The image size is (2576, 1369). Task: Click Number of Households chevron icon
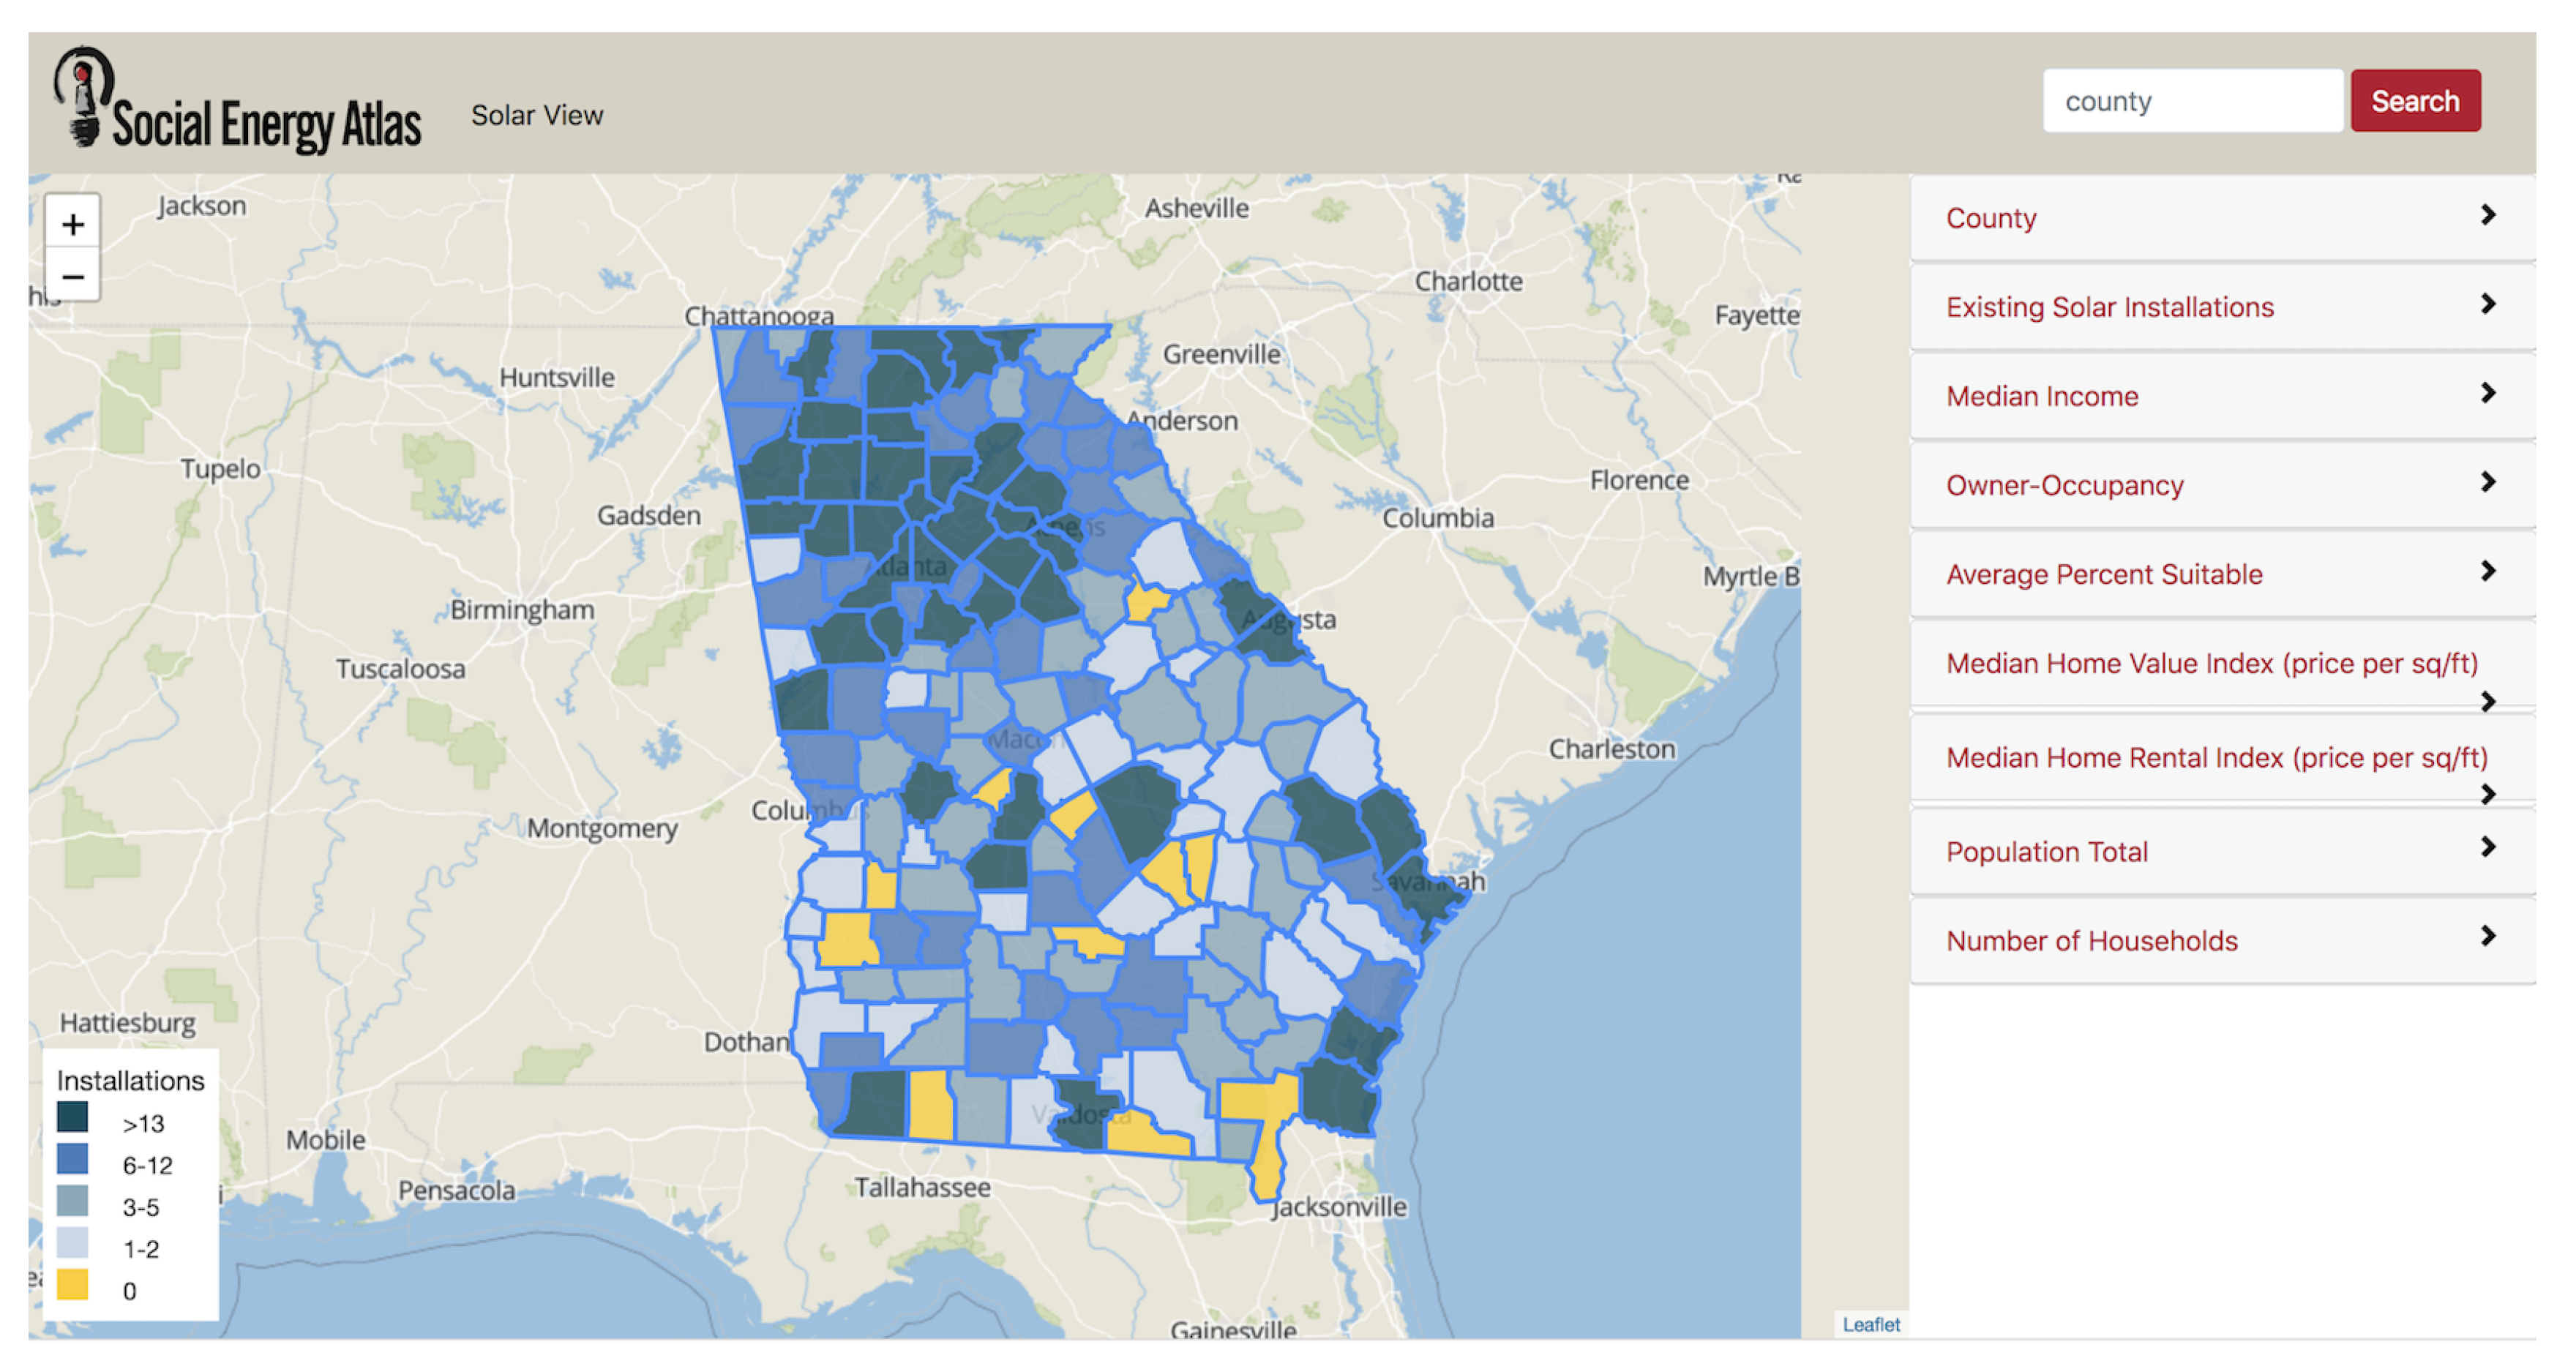[2488, 936]
